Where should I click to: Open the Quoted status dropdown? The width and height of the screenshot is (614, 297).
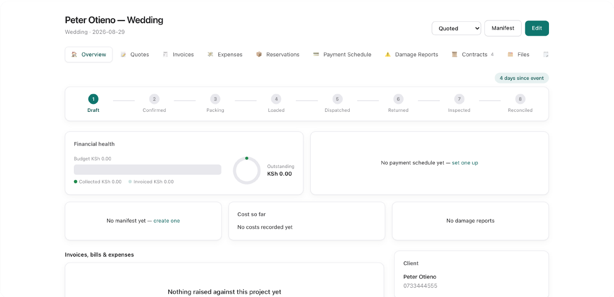(x=457, y=28)
